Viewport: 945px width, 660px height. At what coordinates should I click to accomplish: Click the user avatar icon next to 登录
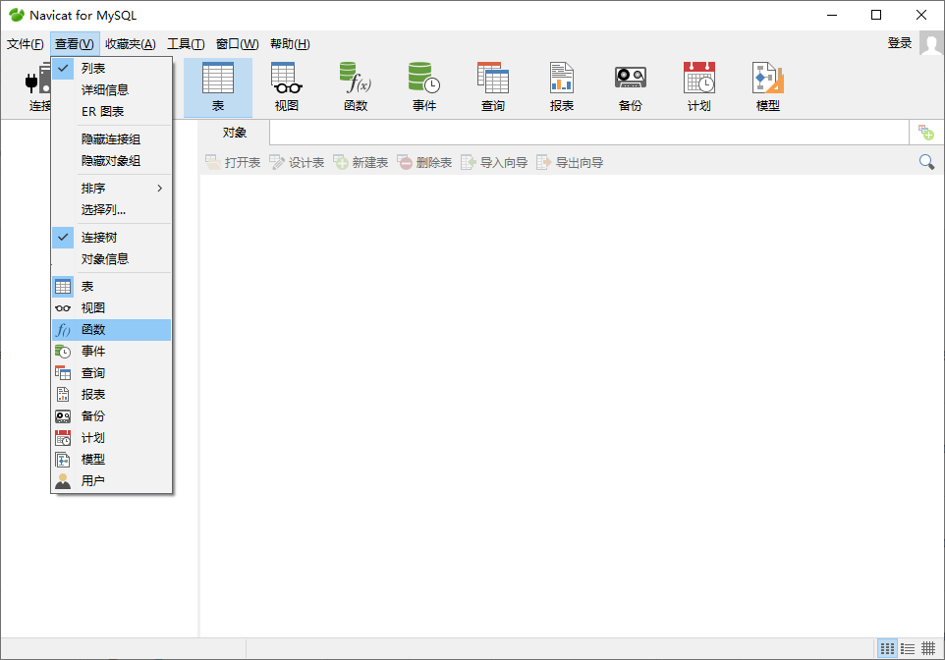931,44
